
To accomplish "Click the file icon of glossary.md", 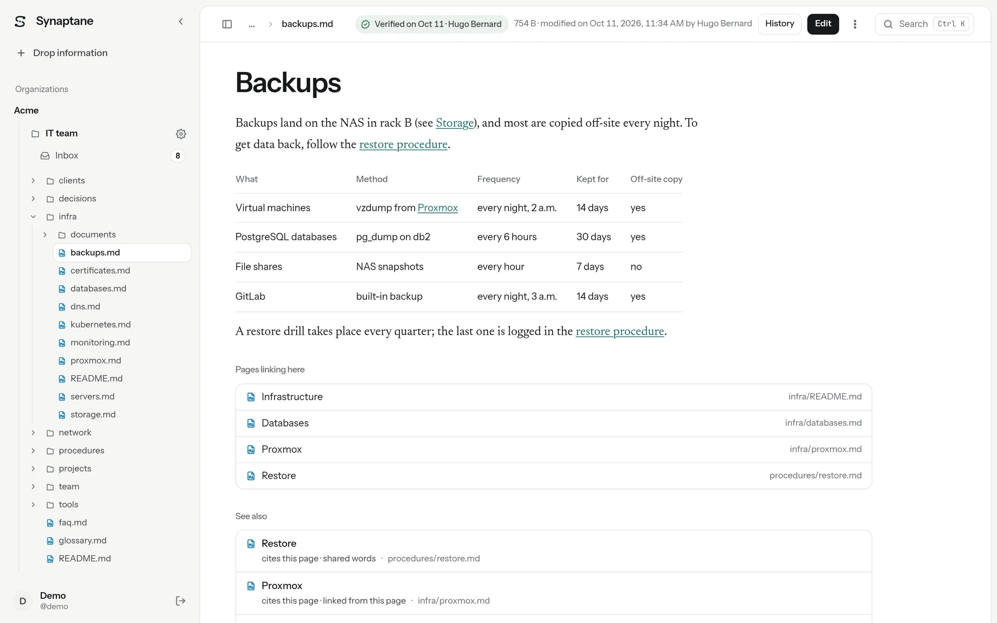I will [x=50, y=541].
